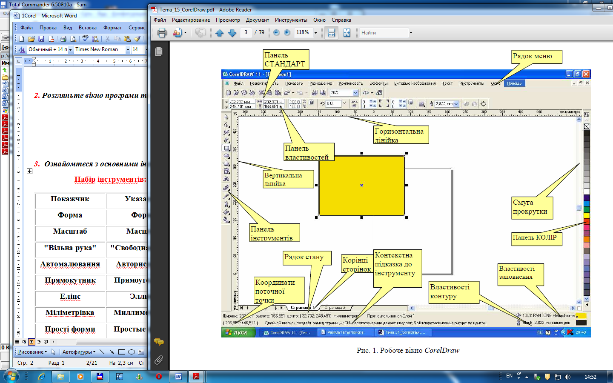
Task: Open Opera browser from the taskbar
Action: pyautogui.click(x=159, y=377)
